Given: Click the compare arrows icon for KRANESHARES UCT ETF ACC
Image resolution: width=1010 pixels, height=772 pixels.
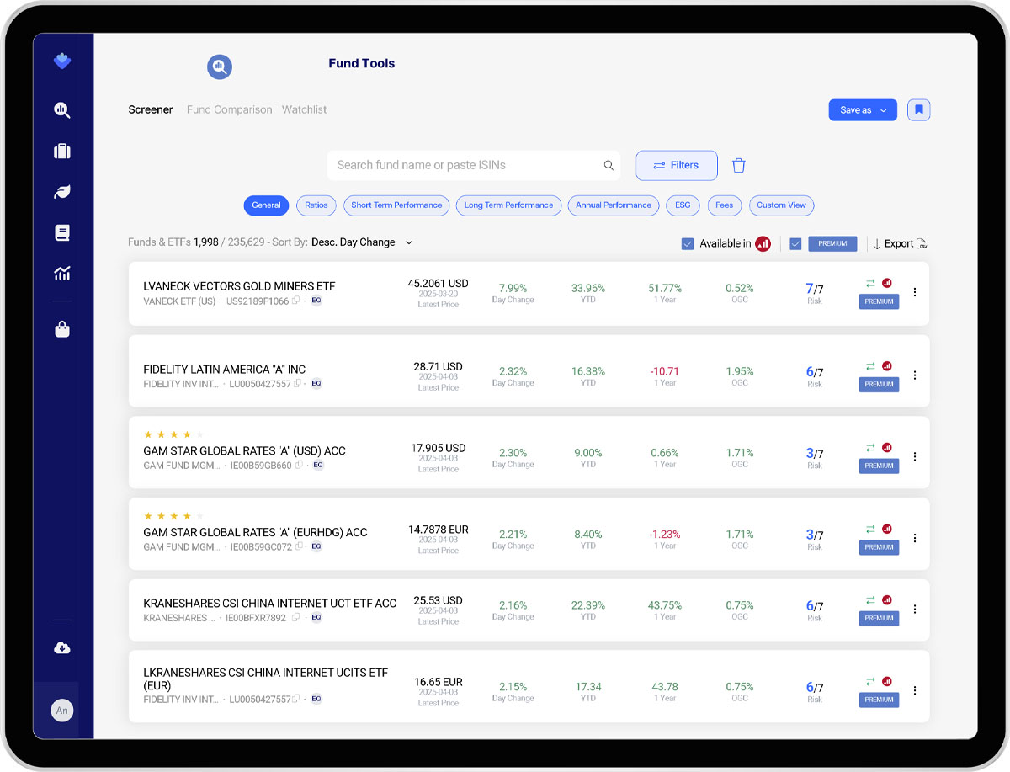Looking at the screenshot, I should pos(870,600).
